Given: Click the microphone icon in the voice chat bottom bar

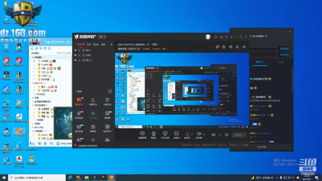Looking at the screenshot, I should coord(45,143).
